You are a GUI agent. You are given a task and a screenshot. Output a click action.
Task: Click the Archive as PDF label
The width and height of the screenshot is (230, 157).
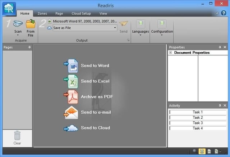coord(97,96)
